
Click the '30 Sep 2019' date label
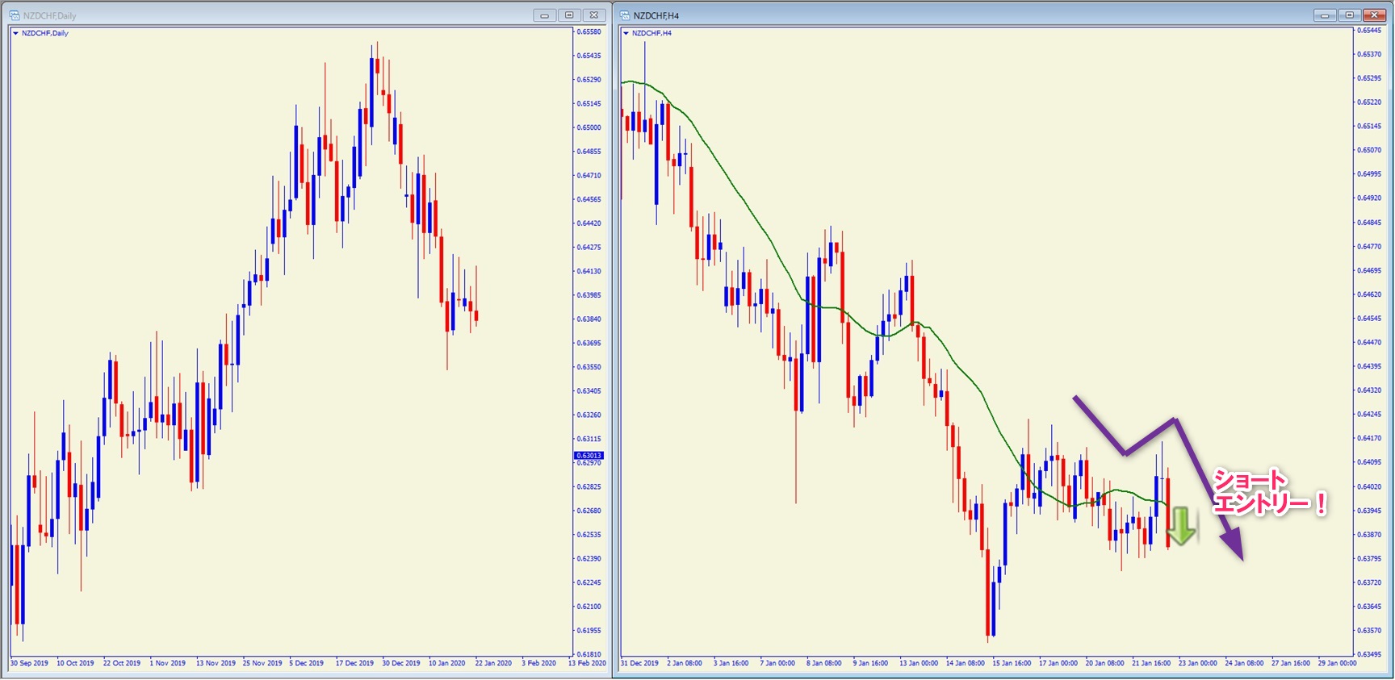(x=29, y=663)
